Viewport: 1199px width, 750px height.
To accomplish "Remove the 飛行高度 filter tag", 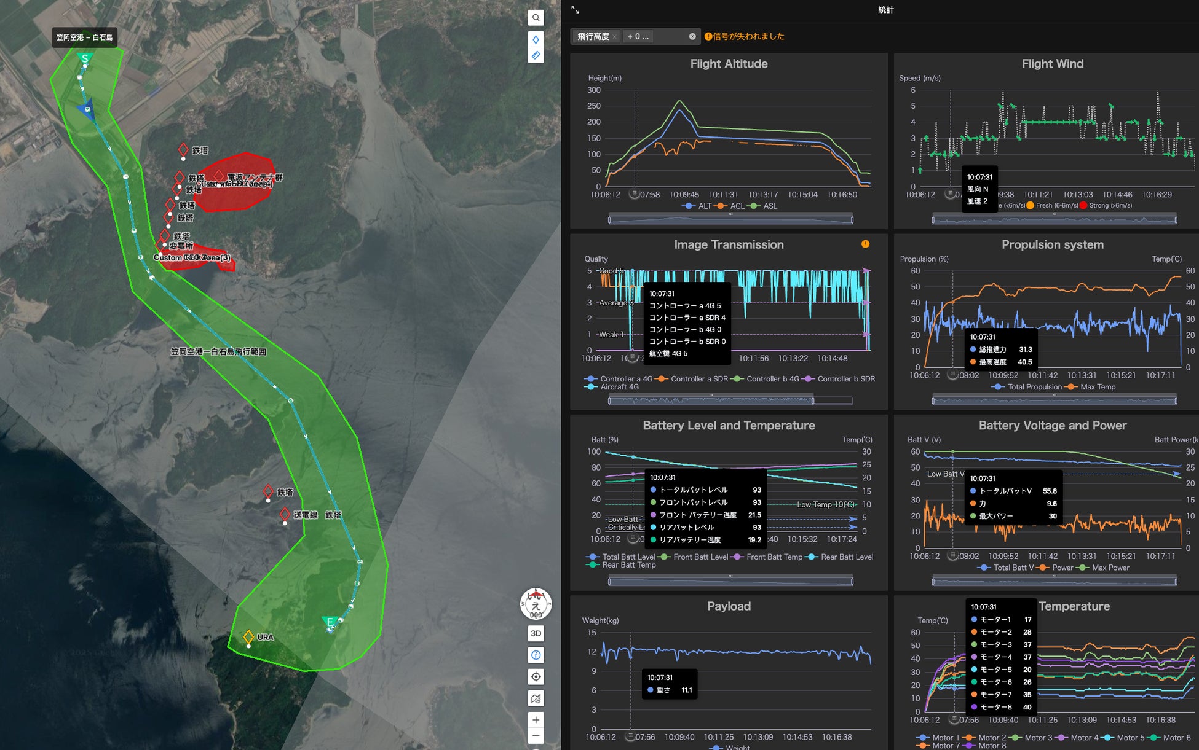I will pos(614,37).
